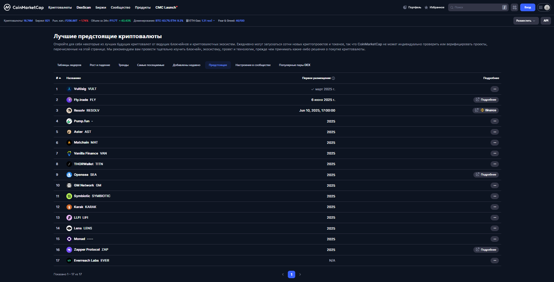Click the blue Вход button
This screenshot has height=282, width=554.
[x=528, y=7]
